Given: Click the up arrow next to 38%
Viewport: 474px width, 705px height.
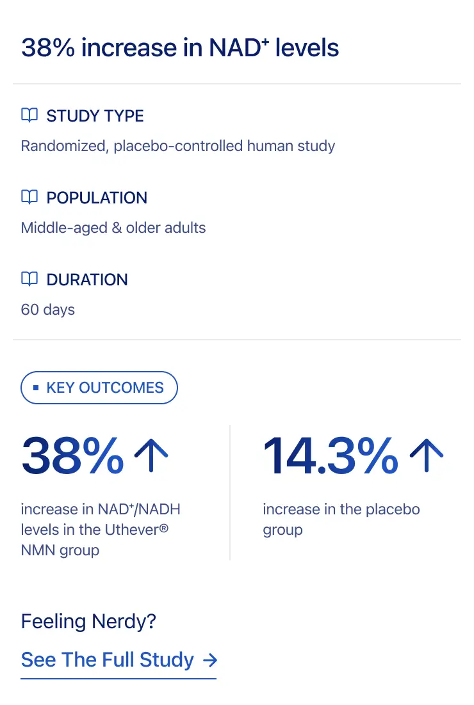Looking at the screenshot, I should click(x=151, y=455).
